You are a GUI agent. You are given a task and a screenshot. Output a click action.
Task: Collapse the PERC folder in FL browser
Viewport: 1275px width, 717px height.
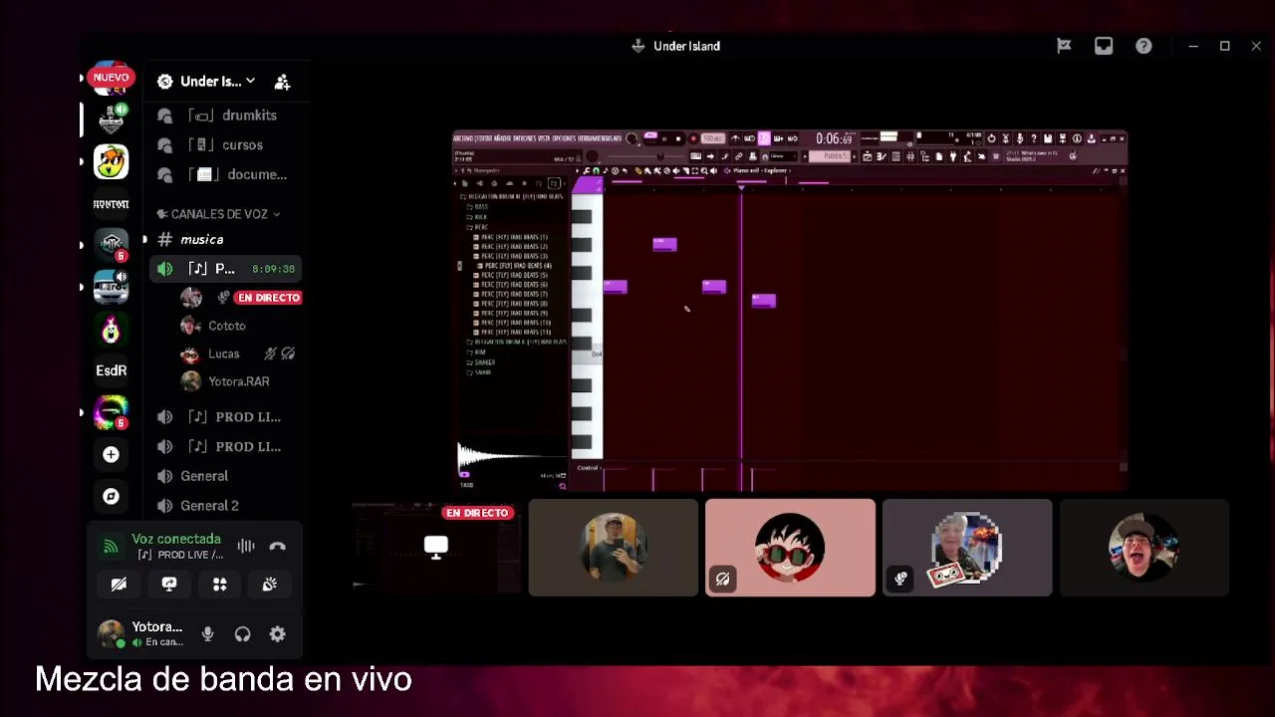[480, 227]
